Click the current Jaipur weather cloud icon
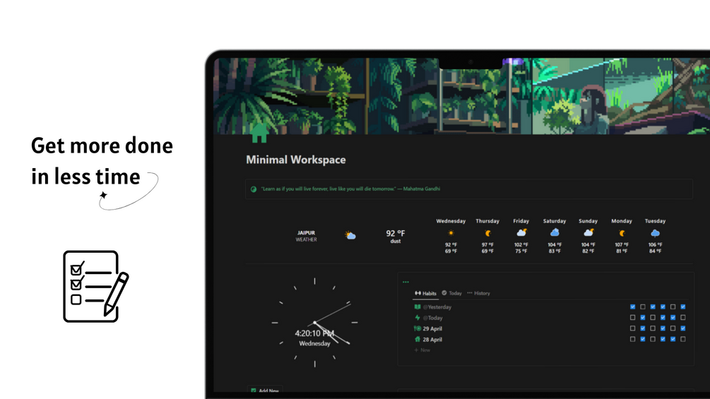Viewport: 710px width, 399px height. [350, 235]
